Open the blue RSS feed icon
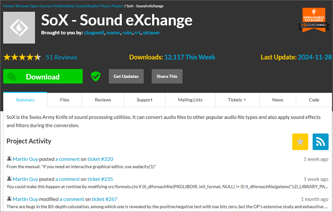 [321, 142]
